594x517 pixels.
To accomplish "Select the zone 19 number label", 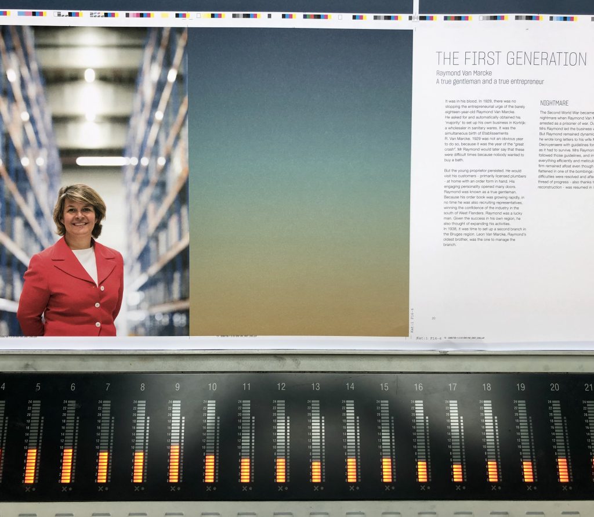I will [520, 387].
